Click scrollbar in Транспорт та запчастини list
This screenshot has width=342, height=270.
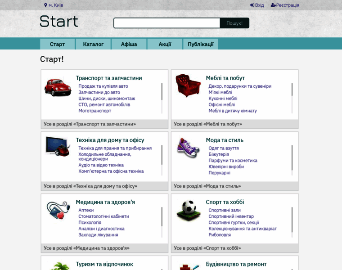pos(162,92)
